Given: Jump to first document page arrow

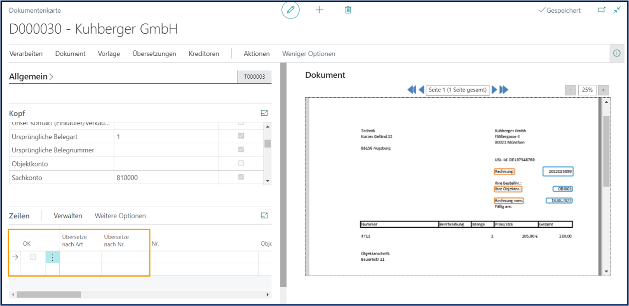Looking at the screenshot, I should (x=411, y=90).
